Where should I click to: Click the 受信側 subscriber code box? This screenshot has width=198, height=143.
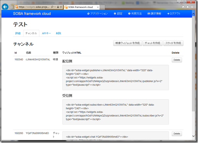(x=116, y=112)
